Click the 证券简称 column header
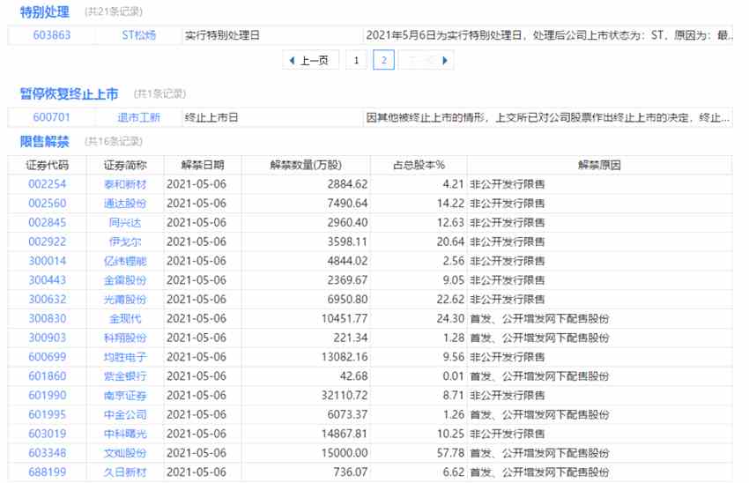The width and height of the screenshot is (749, 483). tap(125, 166)
